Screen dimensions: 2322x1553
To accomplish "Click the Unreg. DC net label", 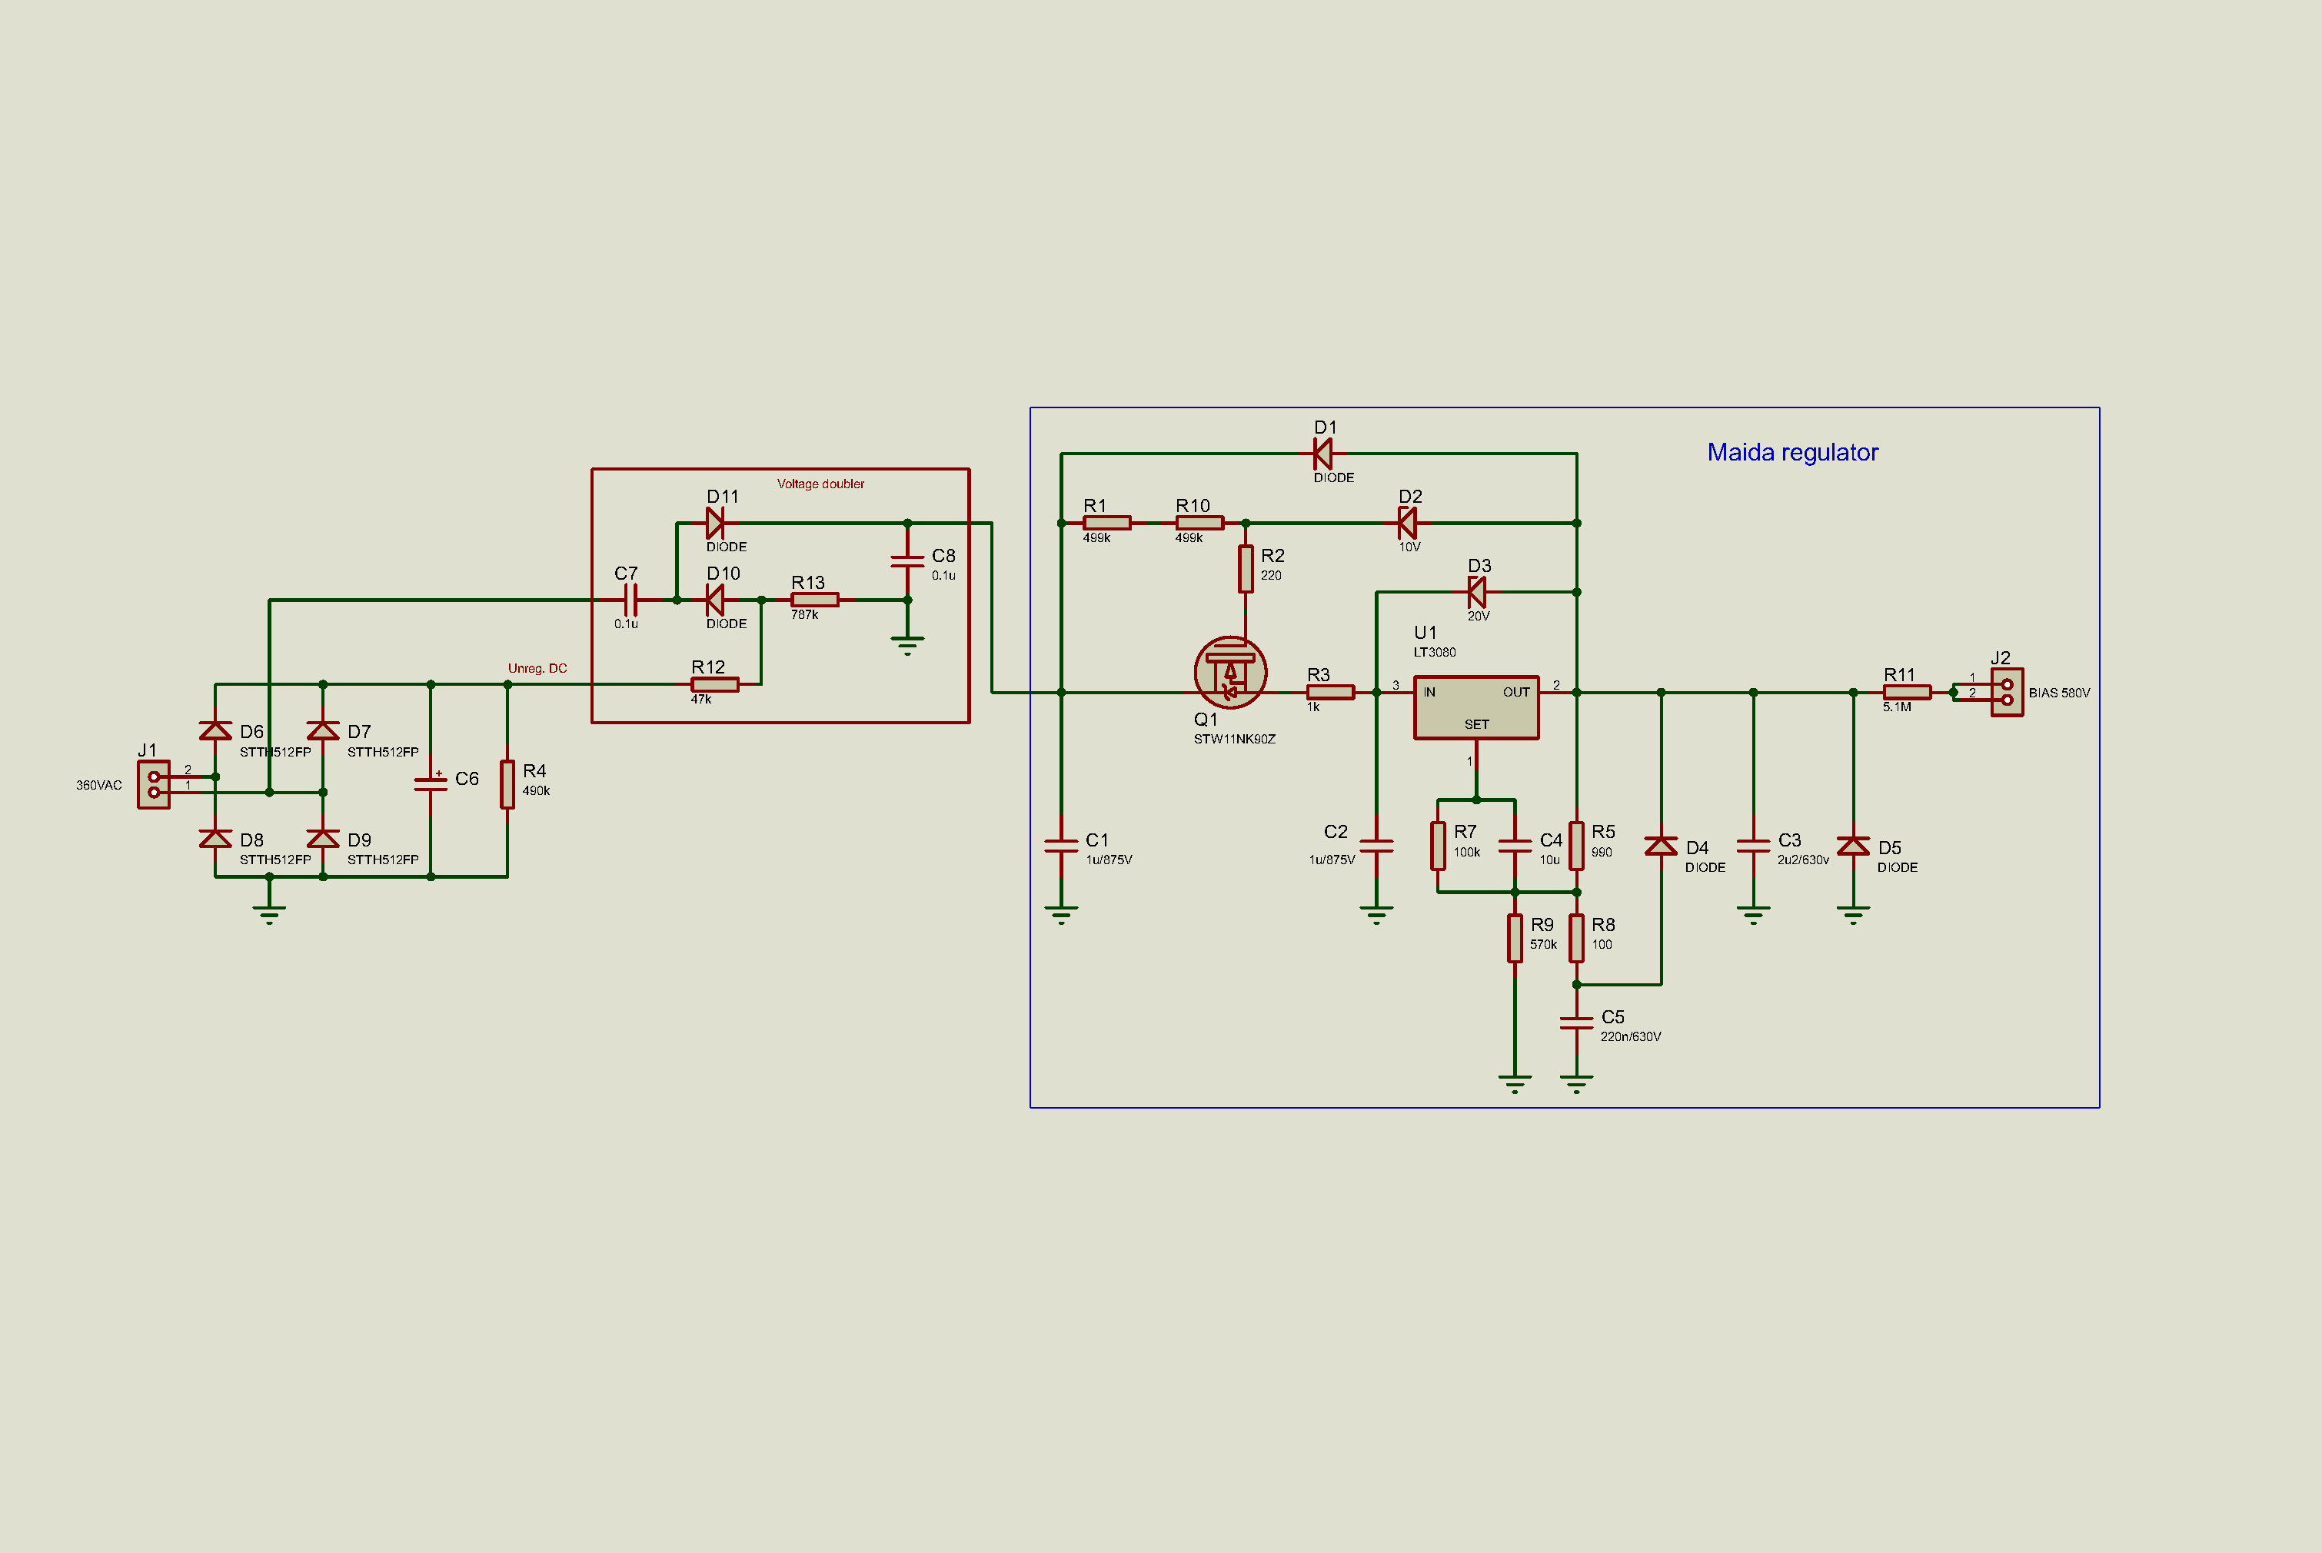I will point(537,669).
